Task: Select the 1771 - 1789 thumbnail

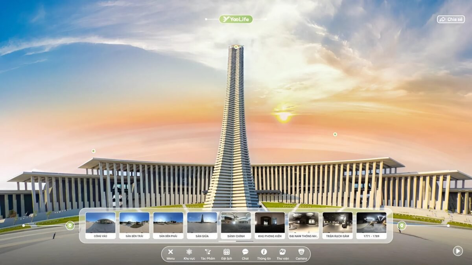Action: pos(371,225)
